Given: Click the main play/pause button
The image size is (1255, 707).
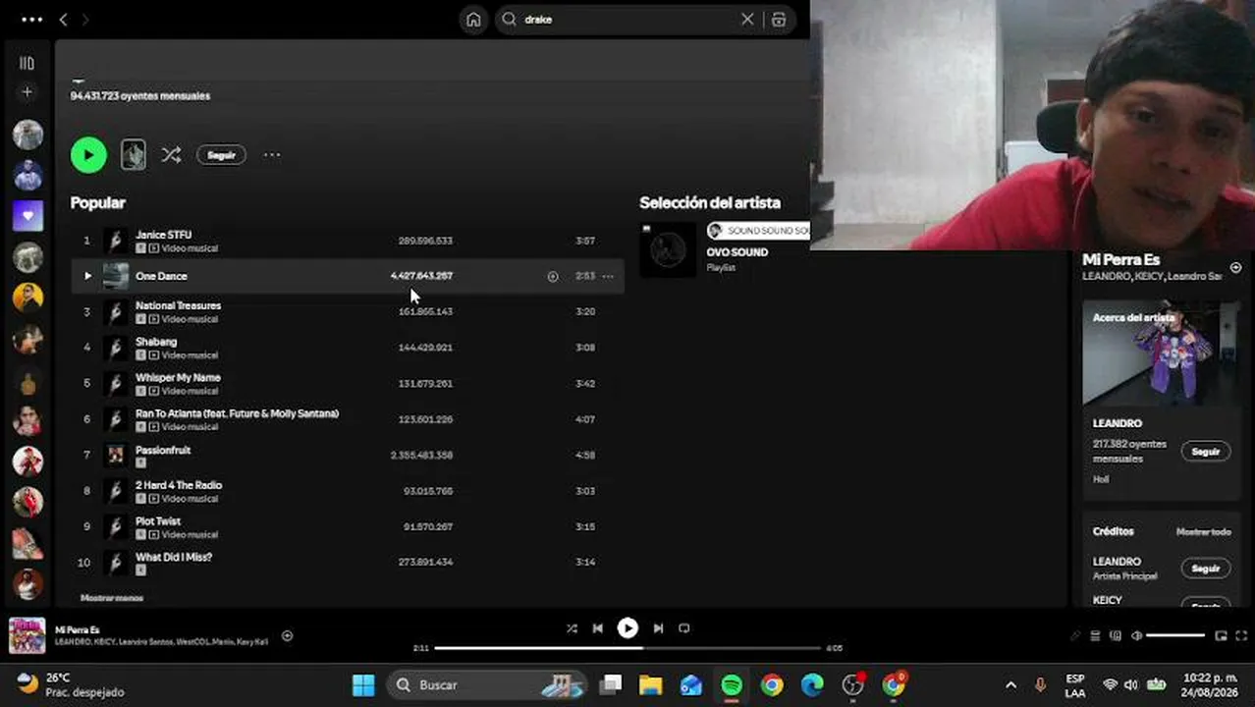Looking at the screenshot, I should click(627, 628).
